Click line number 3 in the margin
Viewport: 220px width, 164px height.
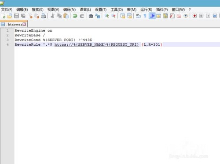(7, 40)
